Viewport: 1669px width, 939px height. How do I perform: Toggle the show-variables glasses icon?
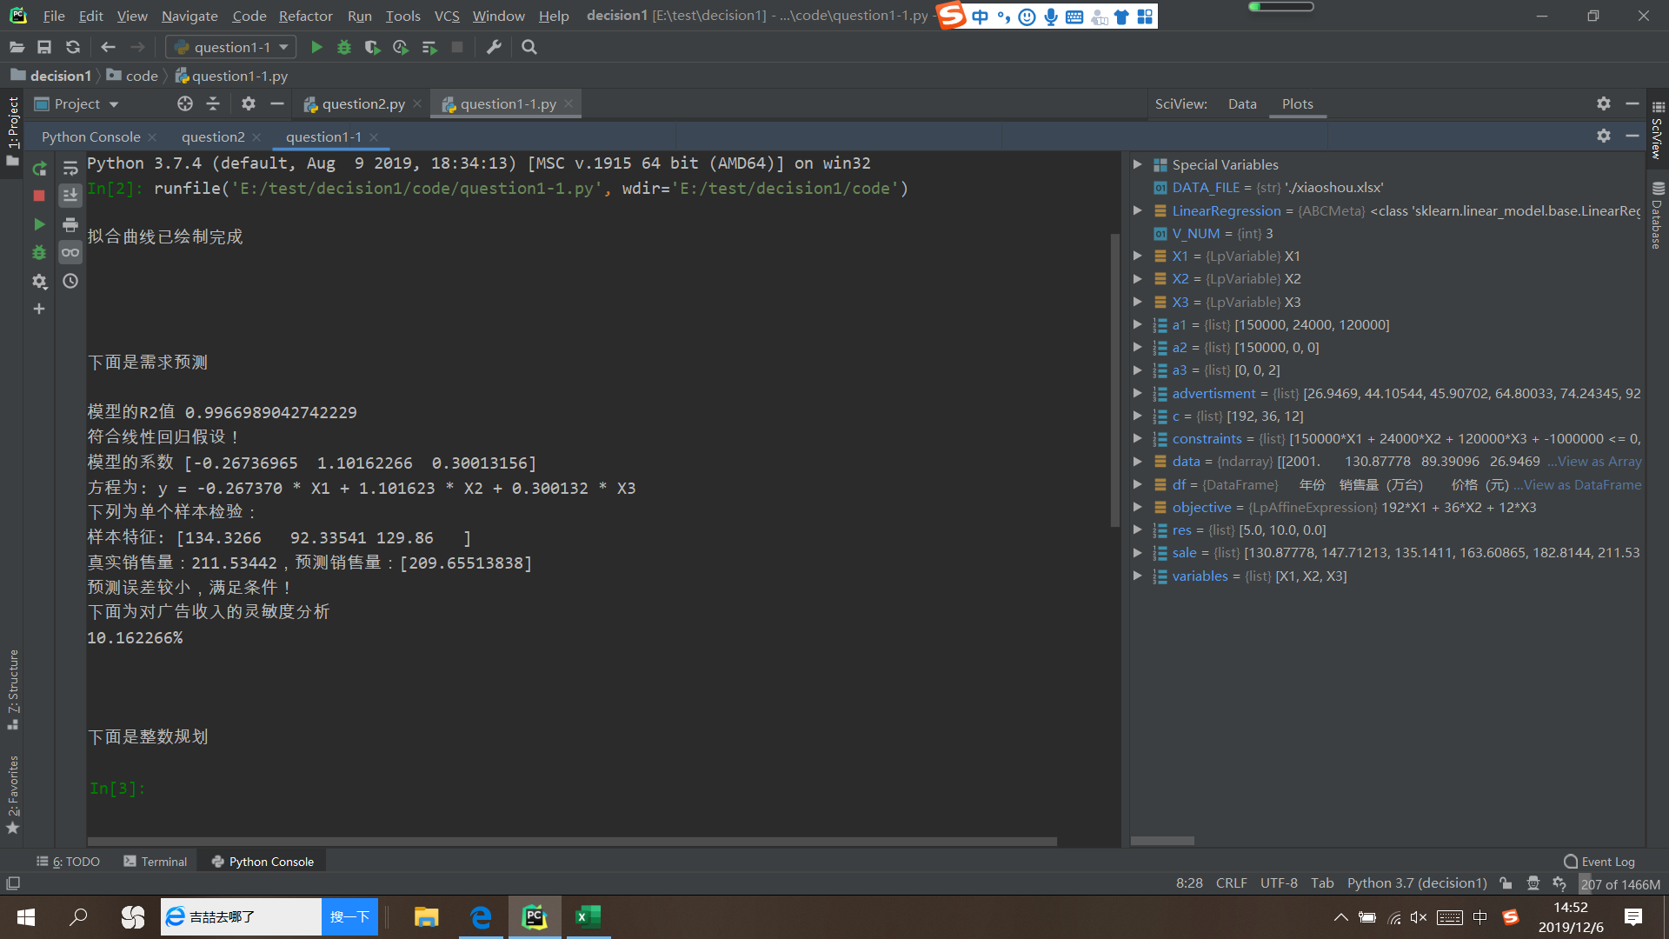tap(70, 252)
